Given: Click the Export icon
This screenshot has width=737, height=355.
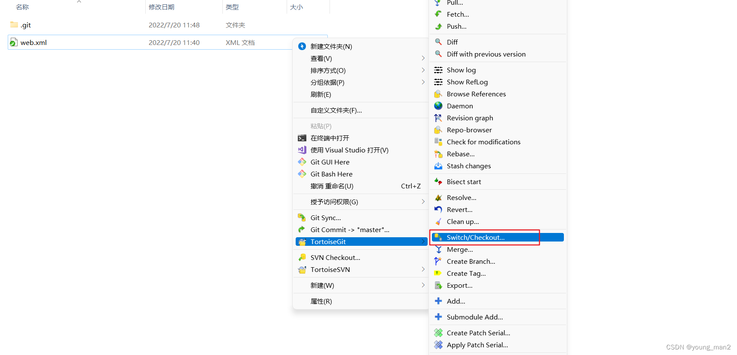Looking at the screenshot, I should coord(438,285).
